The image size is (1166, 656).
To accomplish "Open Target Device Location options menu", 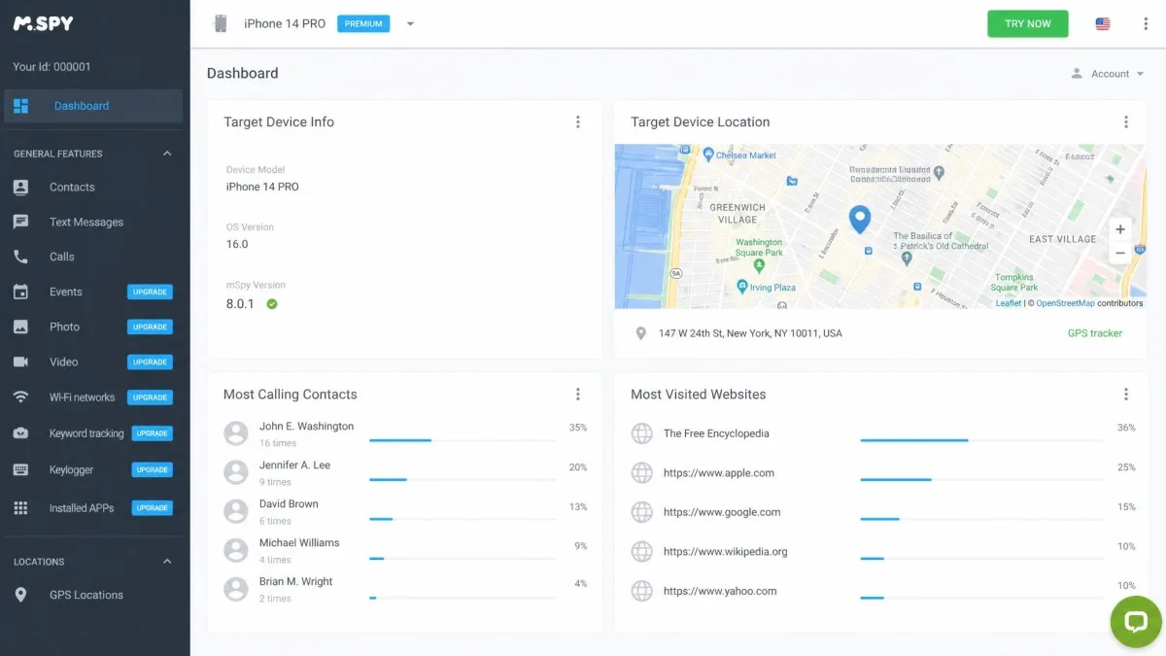I will pyautogui.click(x=1126, y=121).
